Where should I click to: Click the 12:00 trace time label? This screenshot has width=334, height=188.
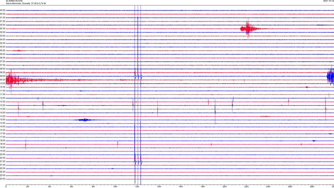click(x=2, y=98)
